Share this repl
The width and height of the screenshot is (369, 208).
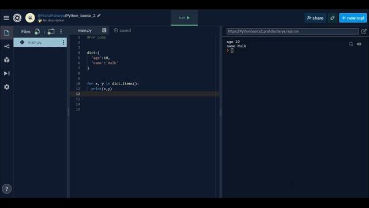coord(315,18)
